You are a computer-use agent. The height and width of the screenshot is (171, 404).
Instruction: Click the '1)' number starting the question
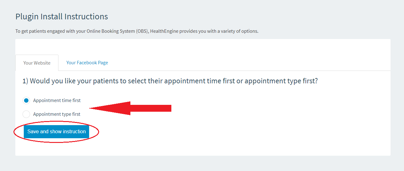coord(25,81)
